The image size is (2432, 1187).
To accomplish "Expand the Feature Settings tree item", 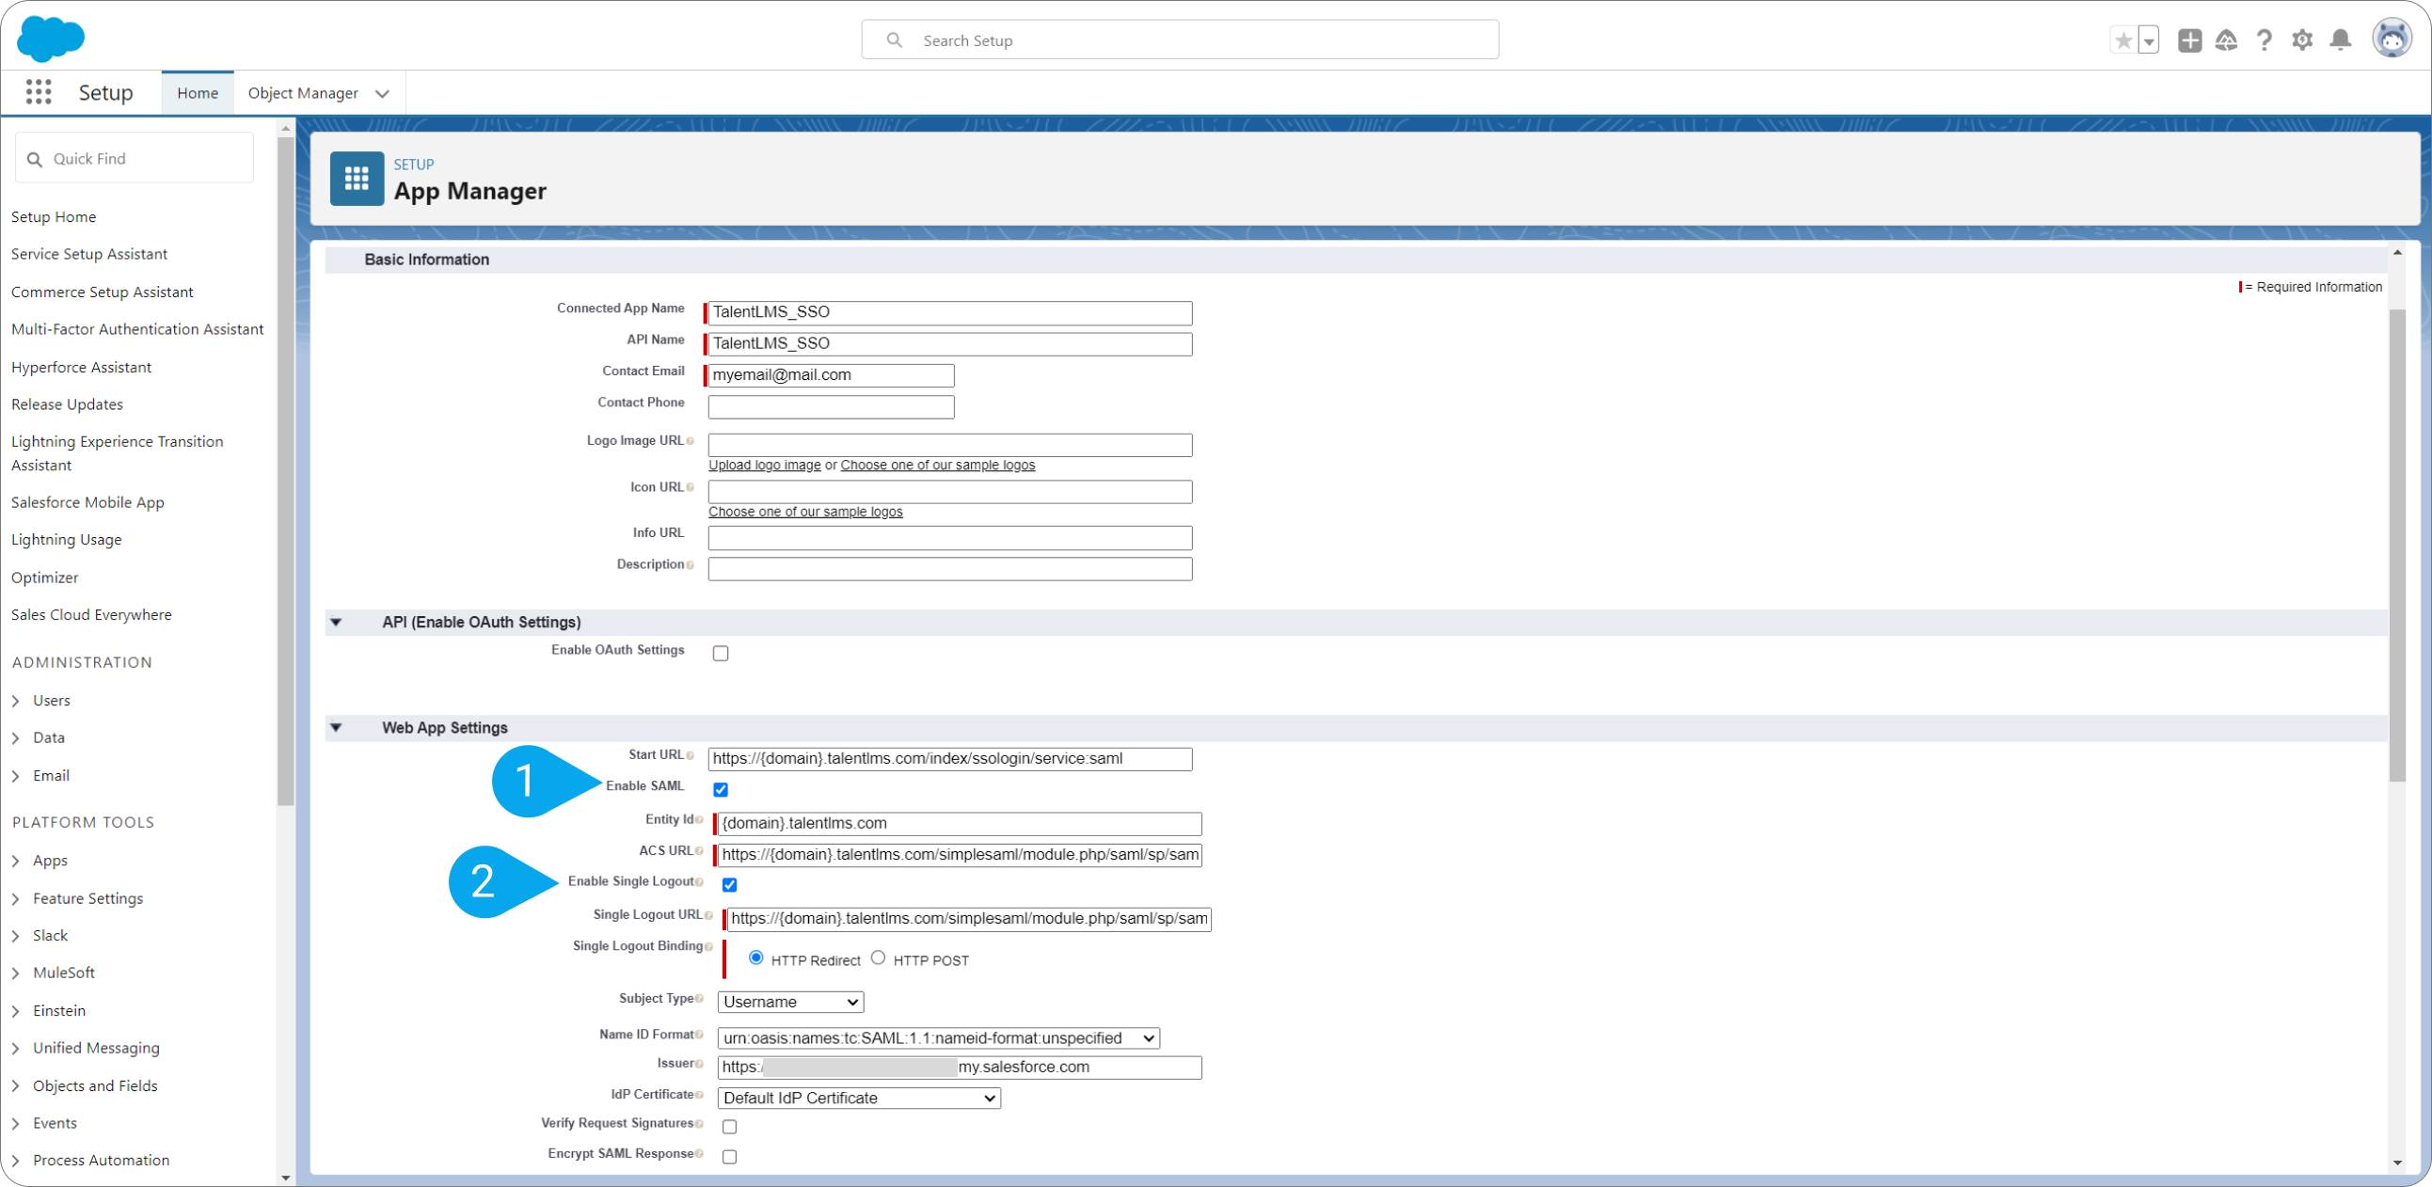I will (16, 899).
